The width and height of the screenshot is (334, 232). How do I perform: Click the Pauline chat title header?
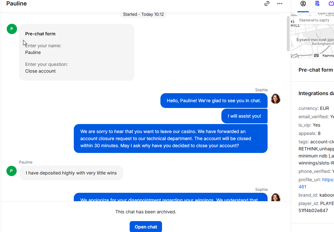(16, 4)
